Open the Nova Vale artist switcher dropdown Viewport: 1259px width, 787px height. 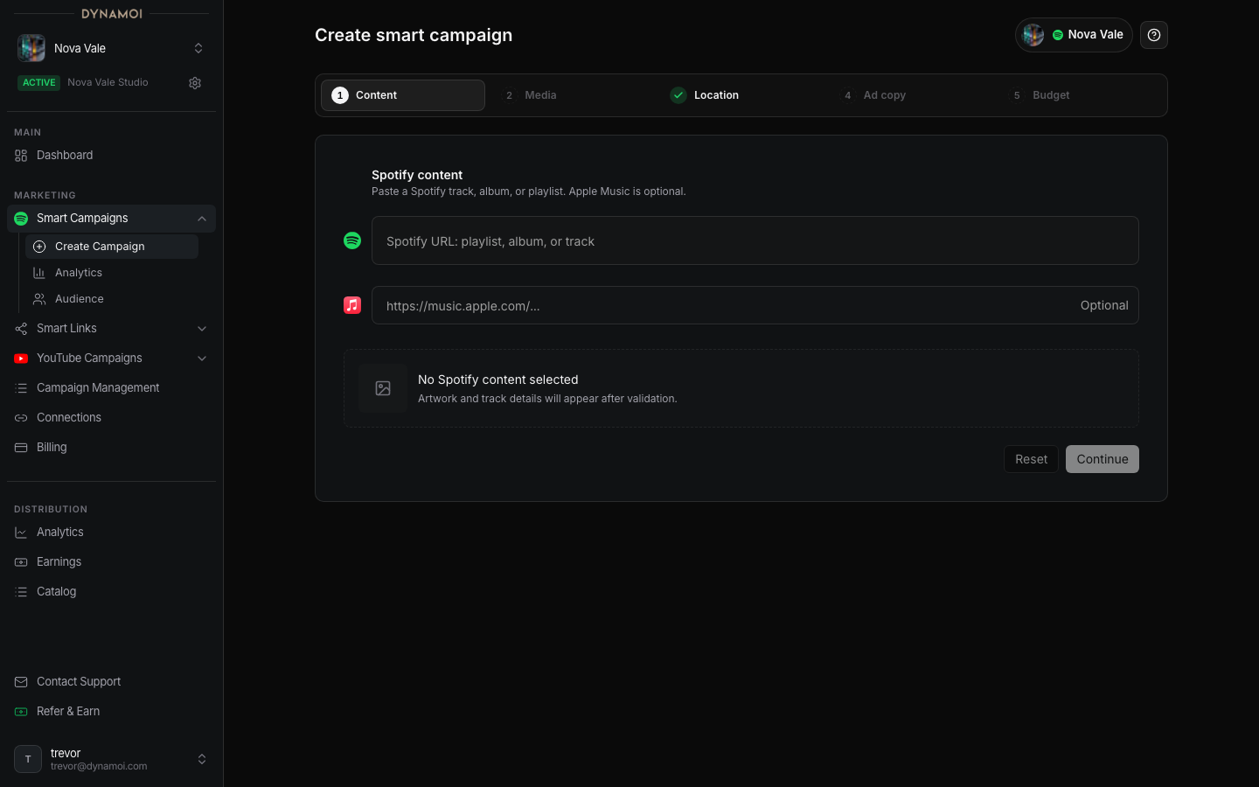point(198,48)
